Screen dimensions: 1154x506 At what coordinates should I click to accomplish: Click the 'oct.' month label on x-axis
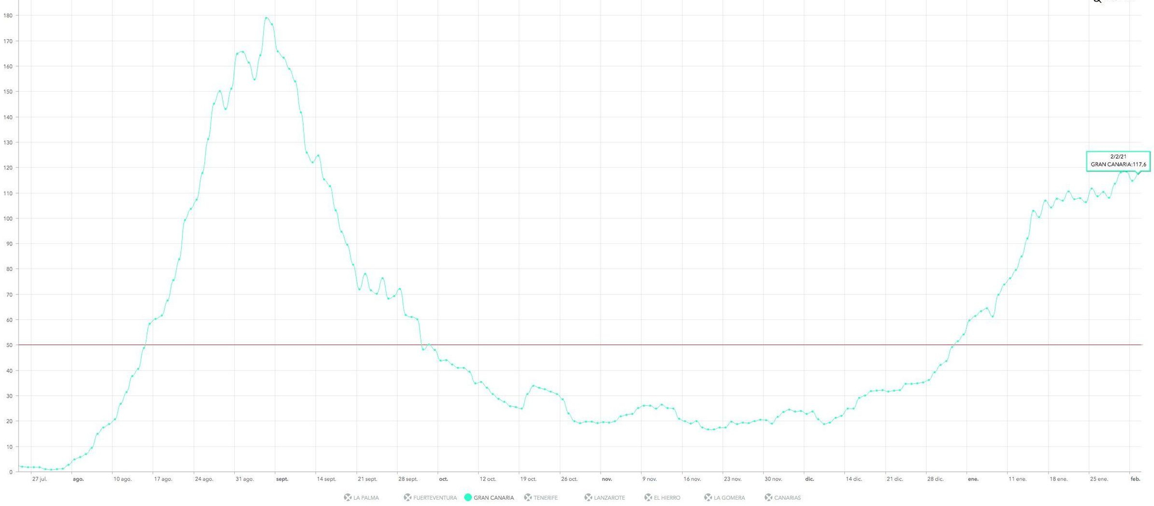tap(443, 479)
